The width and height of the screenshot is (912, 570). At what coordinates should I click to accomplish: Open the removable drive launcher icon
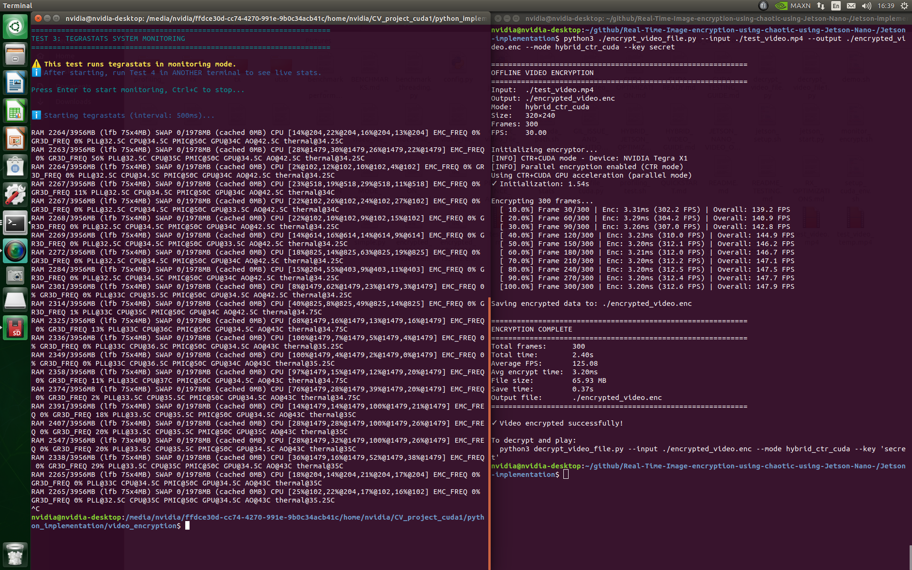[15, 300]
